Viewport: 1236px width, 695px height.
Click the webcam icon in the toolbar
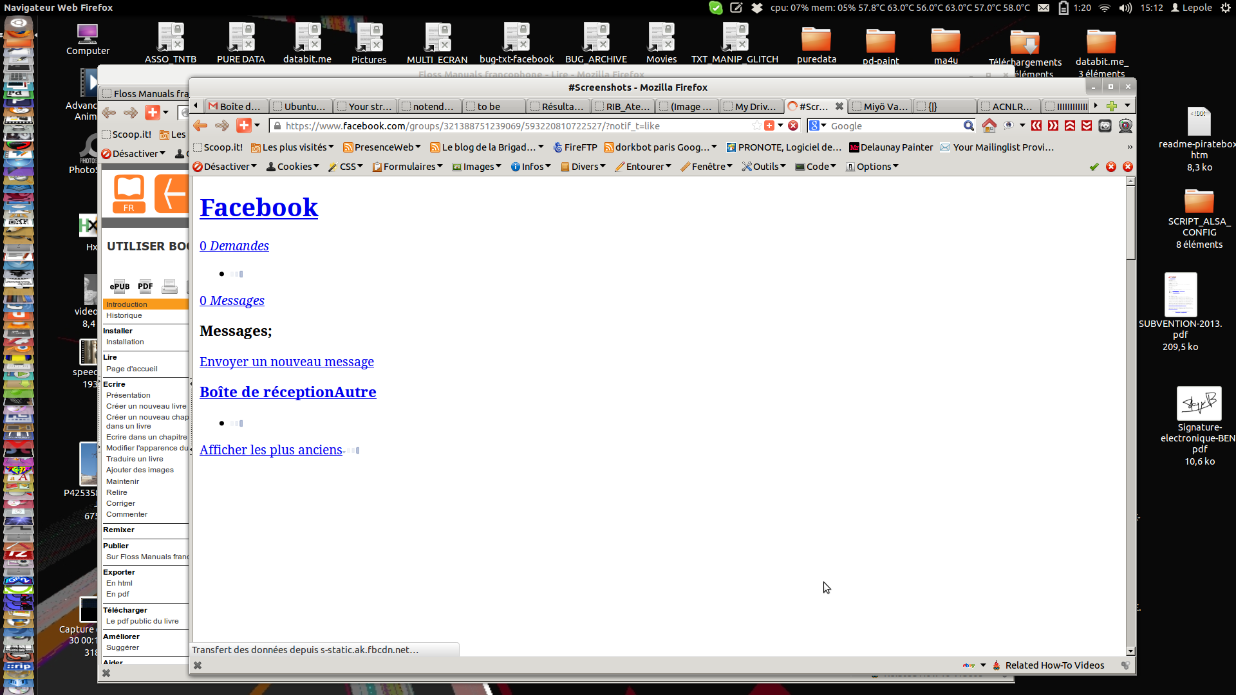1125,126
